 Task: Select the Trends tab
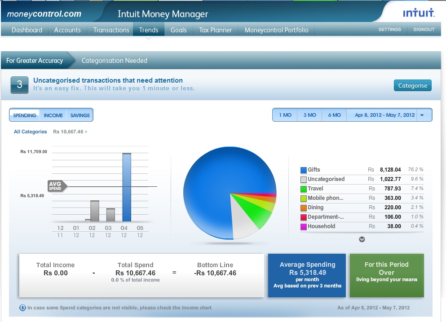coord(149,30)
